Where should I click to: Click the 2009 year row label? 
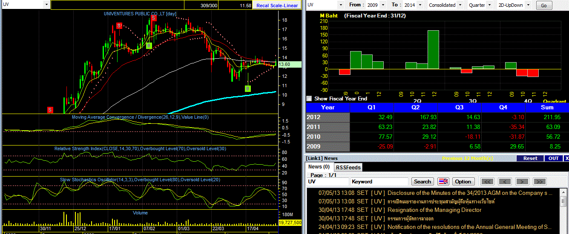tap(328, 146)
